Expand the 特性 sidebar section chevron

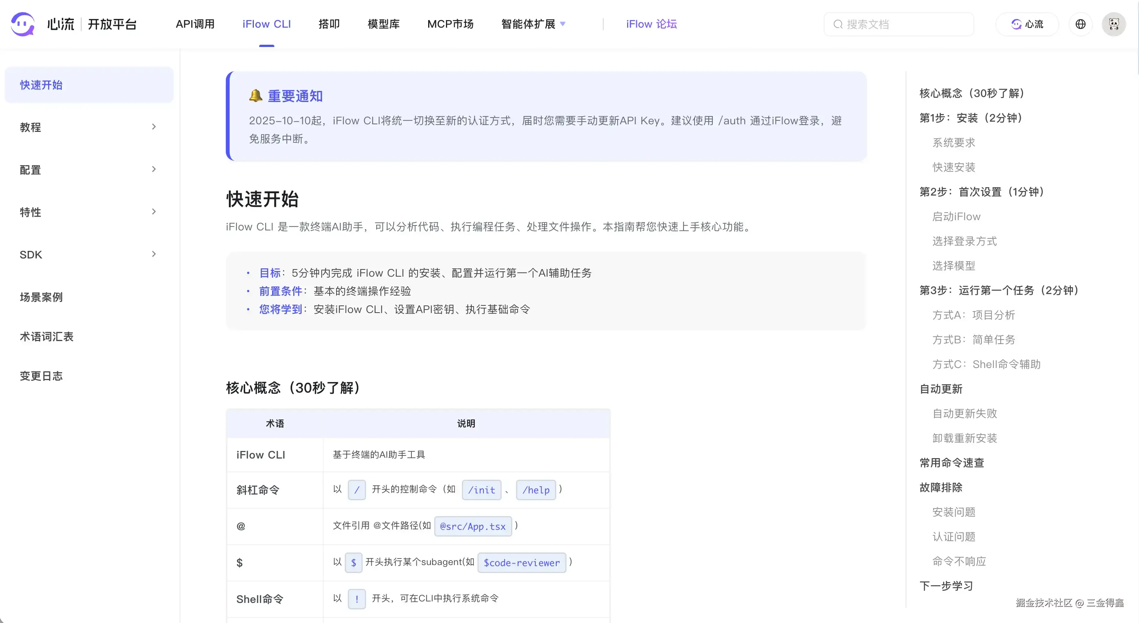153,212
